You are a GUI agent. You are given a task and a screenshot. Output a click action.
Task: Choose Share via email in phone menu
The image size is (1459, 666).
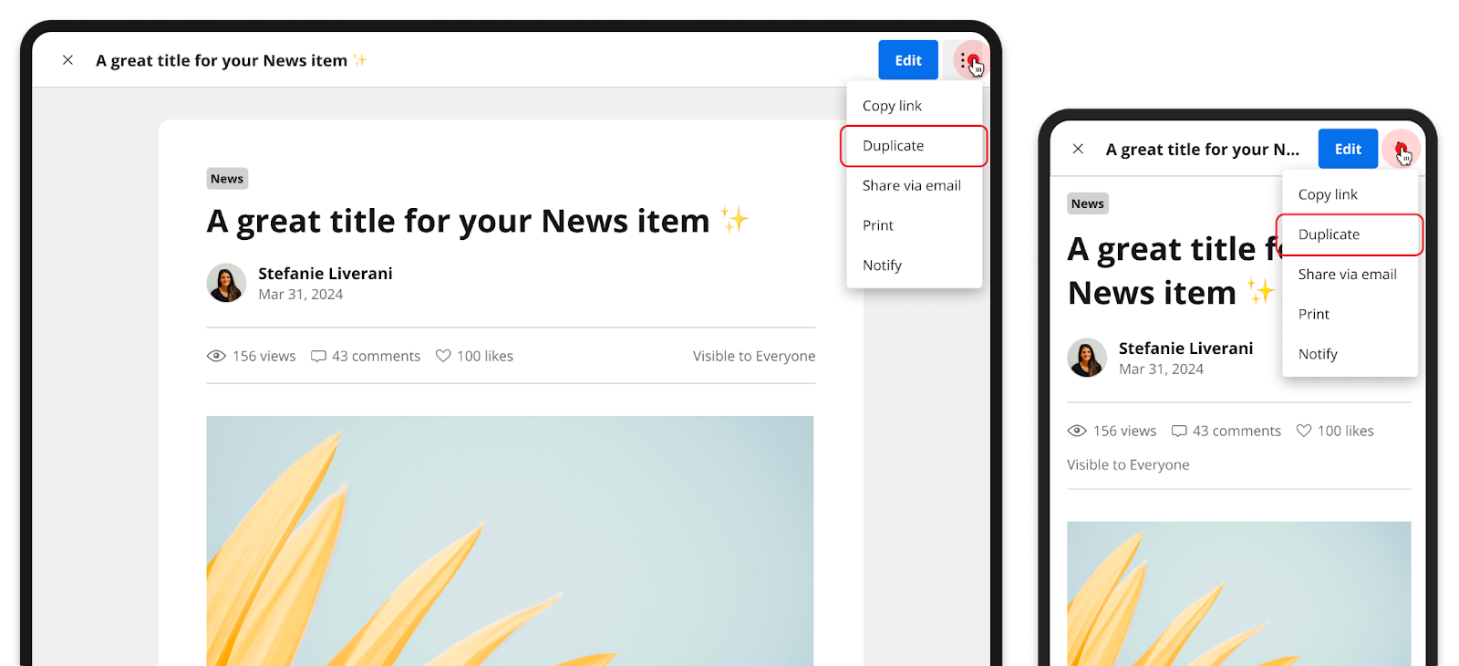click(x=1350, y=274)
